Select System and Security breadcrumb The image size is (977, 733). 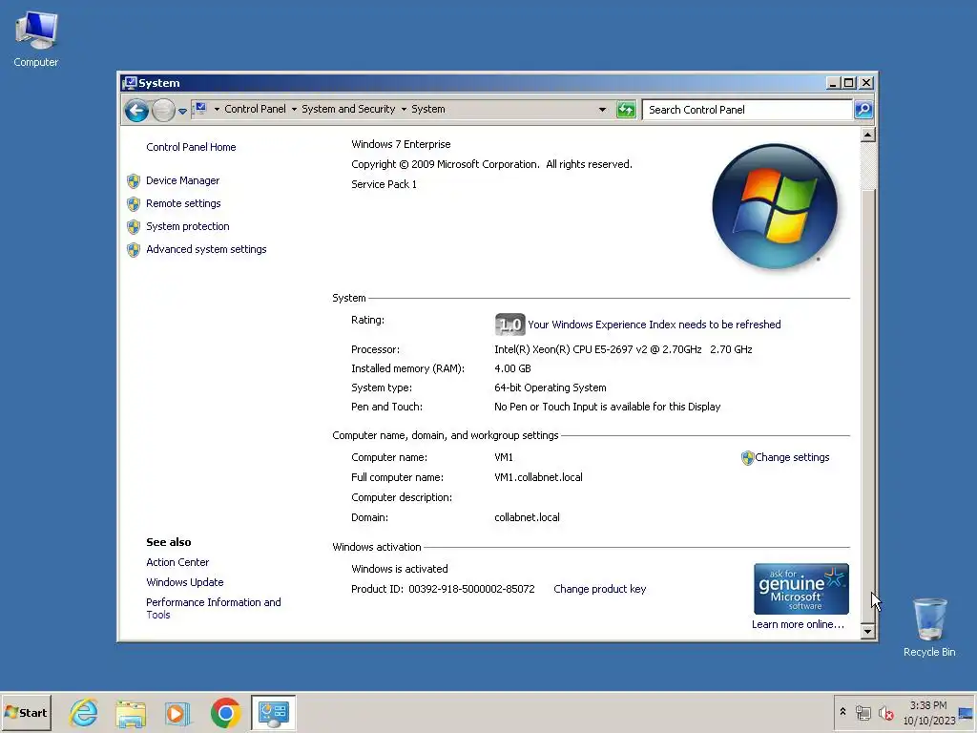[348, 109]
